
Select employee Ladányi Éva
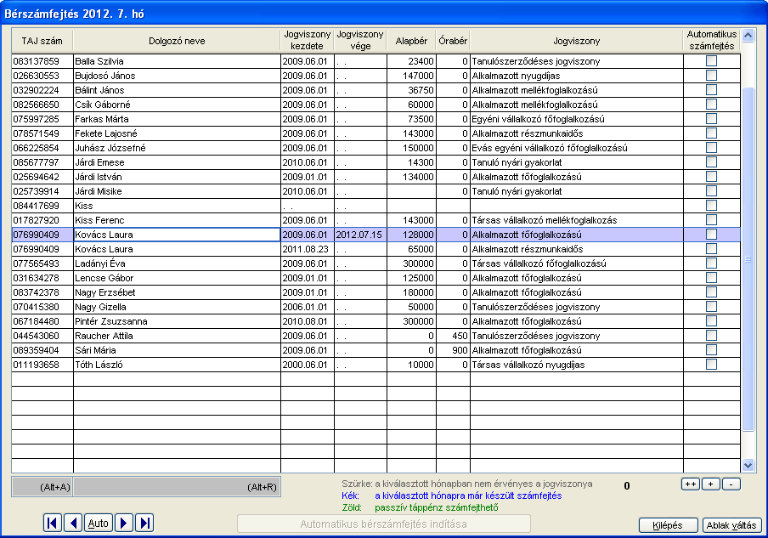[177, 263]
